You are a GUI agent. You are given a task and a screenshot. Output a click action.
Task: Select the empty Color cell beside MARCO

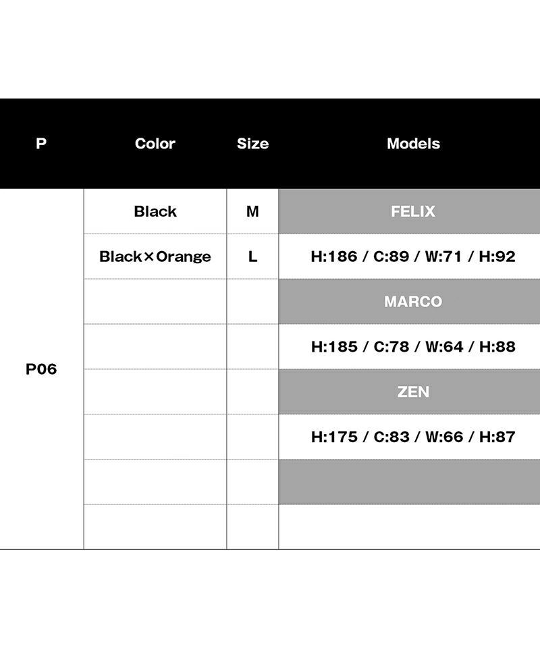(x=155, y=302)
